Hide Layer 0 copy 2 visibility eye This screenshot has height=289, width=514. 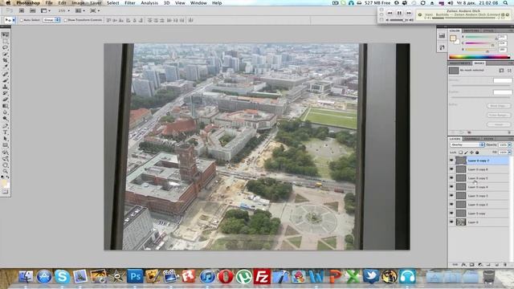(451, 205)
